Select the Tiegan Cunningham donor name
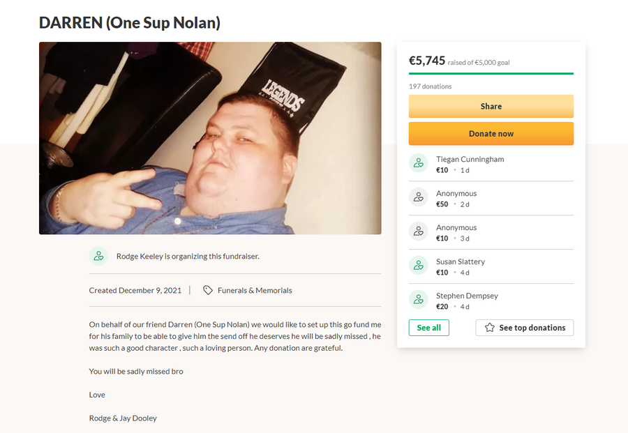The height and width of the screenshot is (433, 628). [470, 159]
